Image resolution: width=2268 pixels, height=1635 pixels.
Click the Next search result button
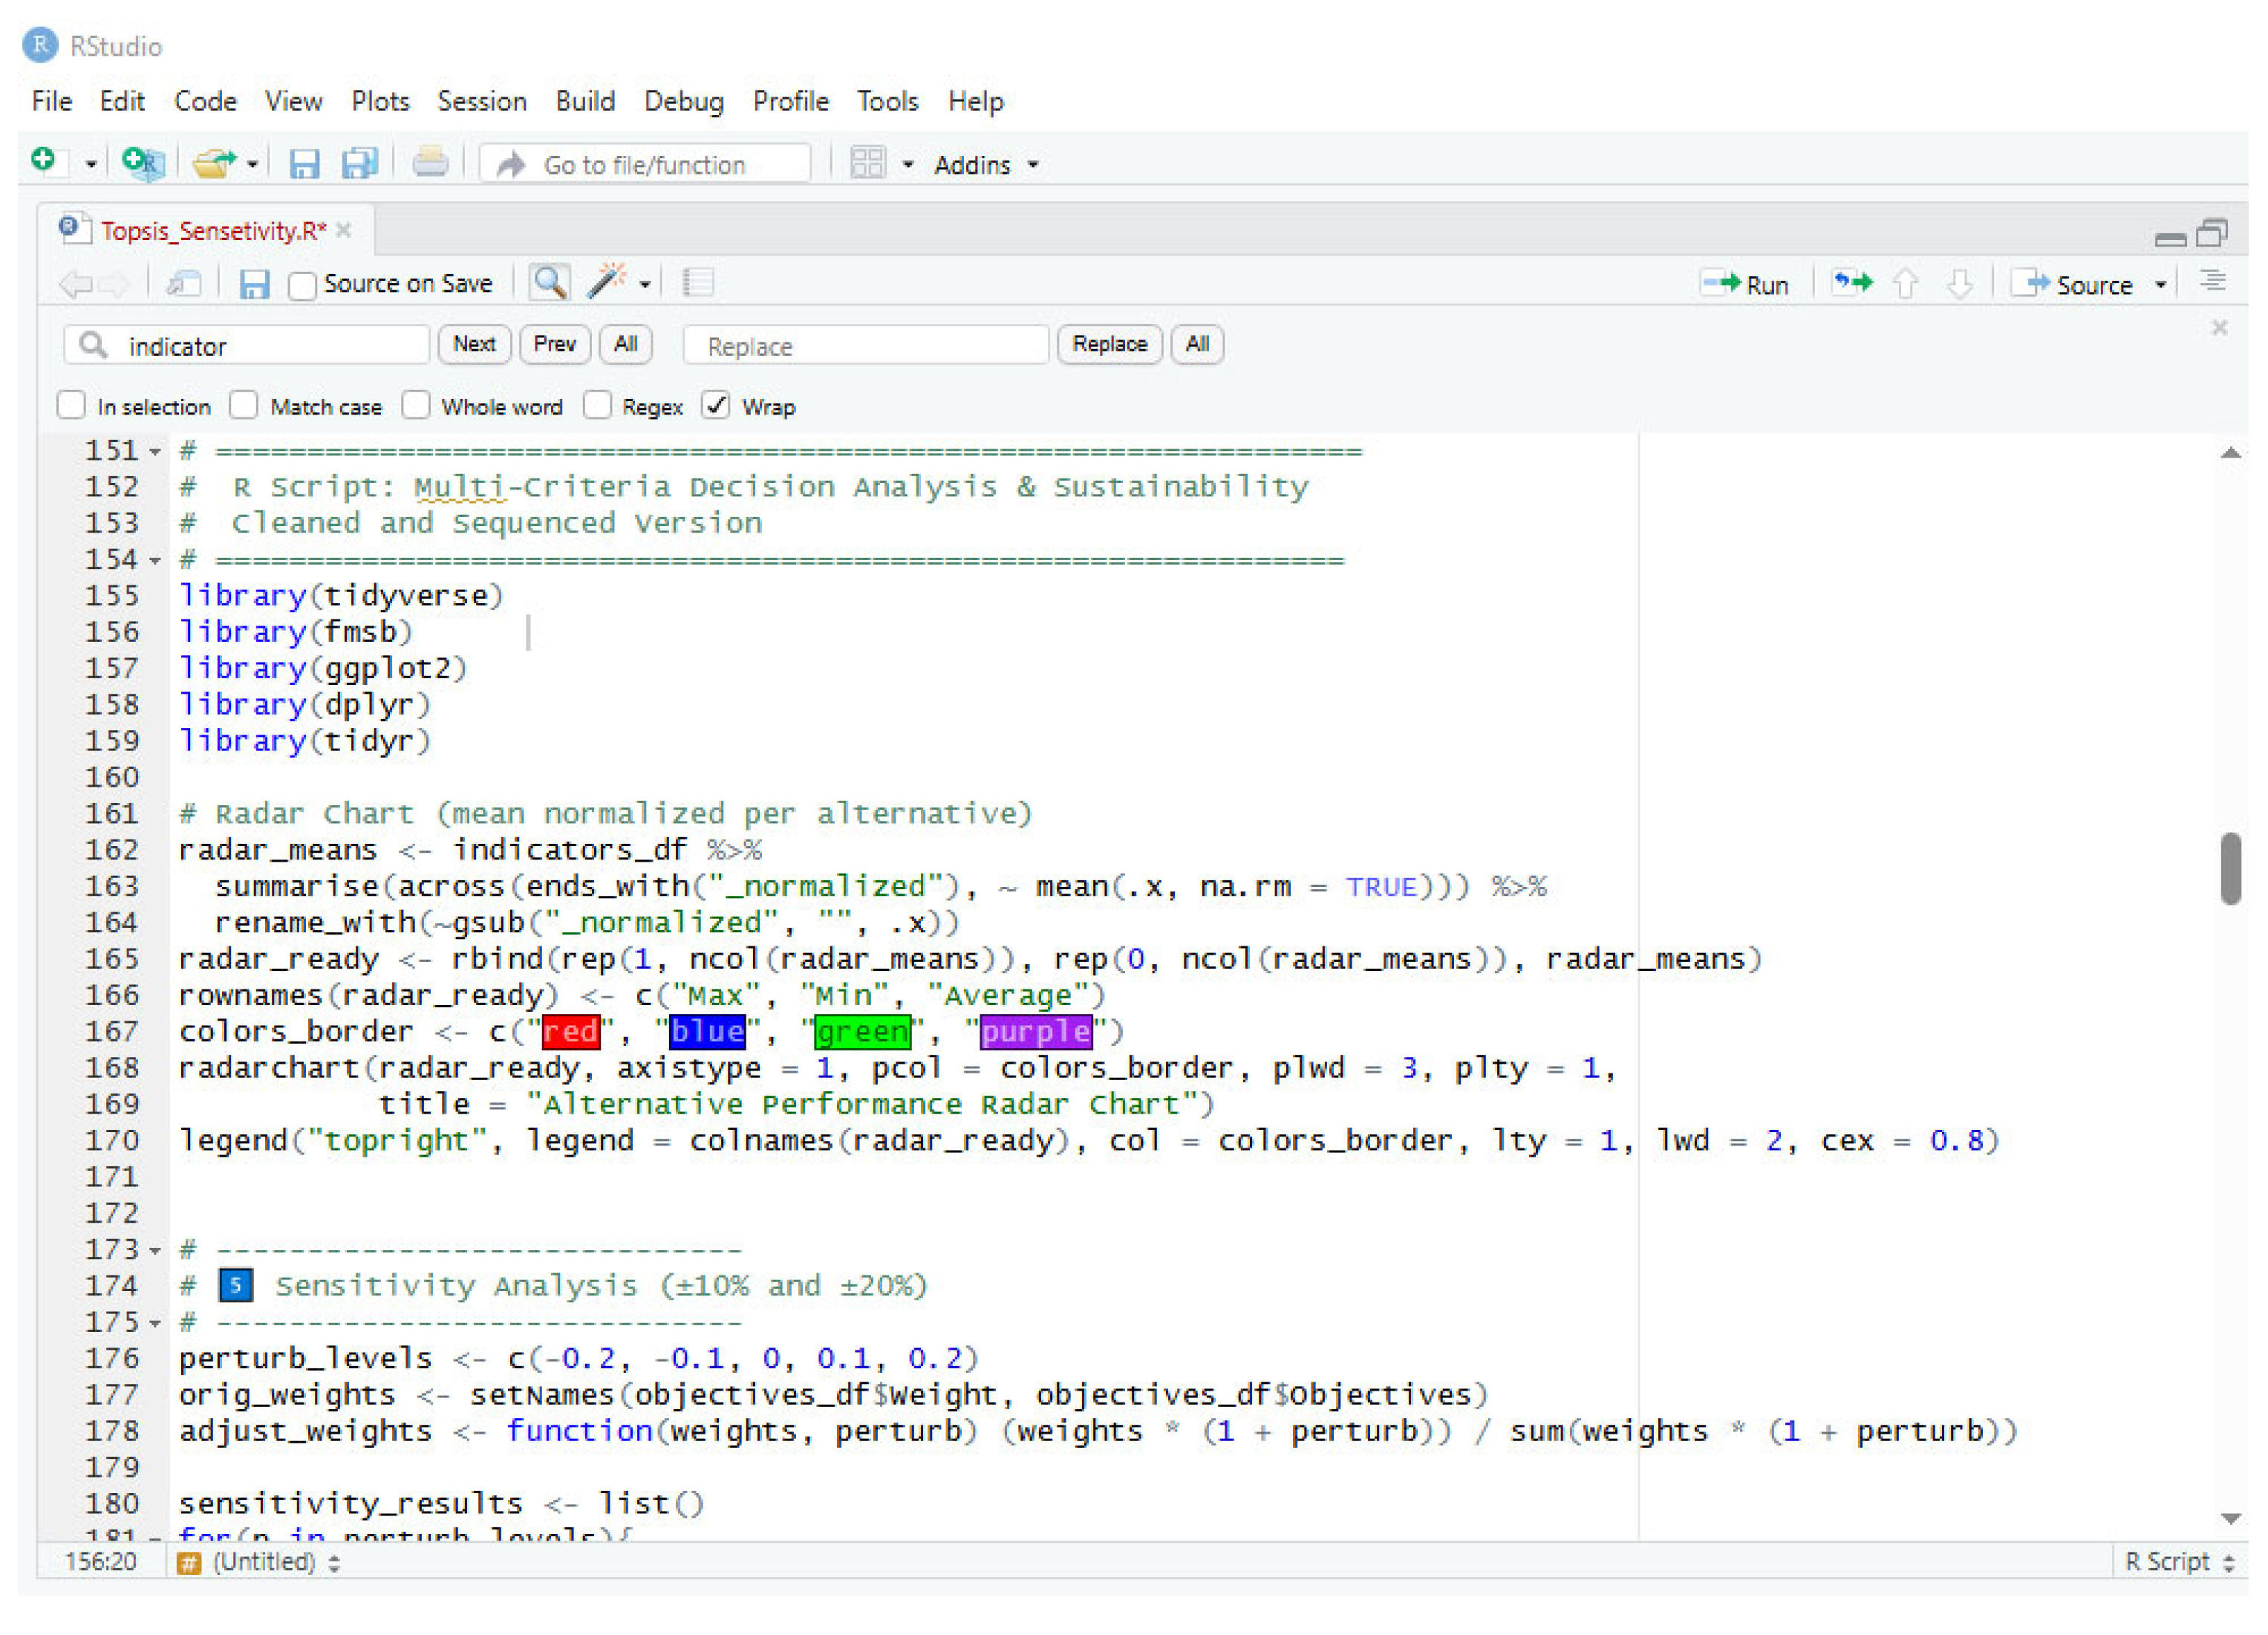pyautogui.click(x=474, y=345)
